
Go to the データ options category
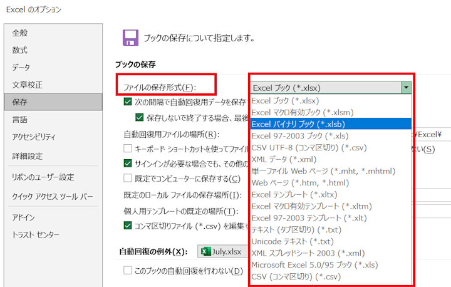53,67
